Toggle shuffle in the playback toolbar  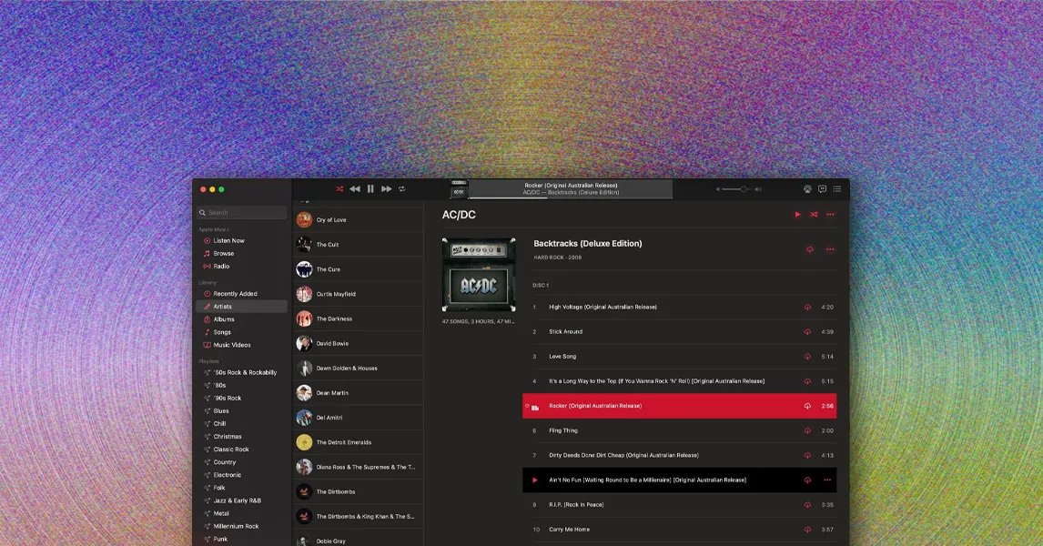pyautogui.click(x=339, y=189)
